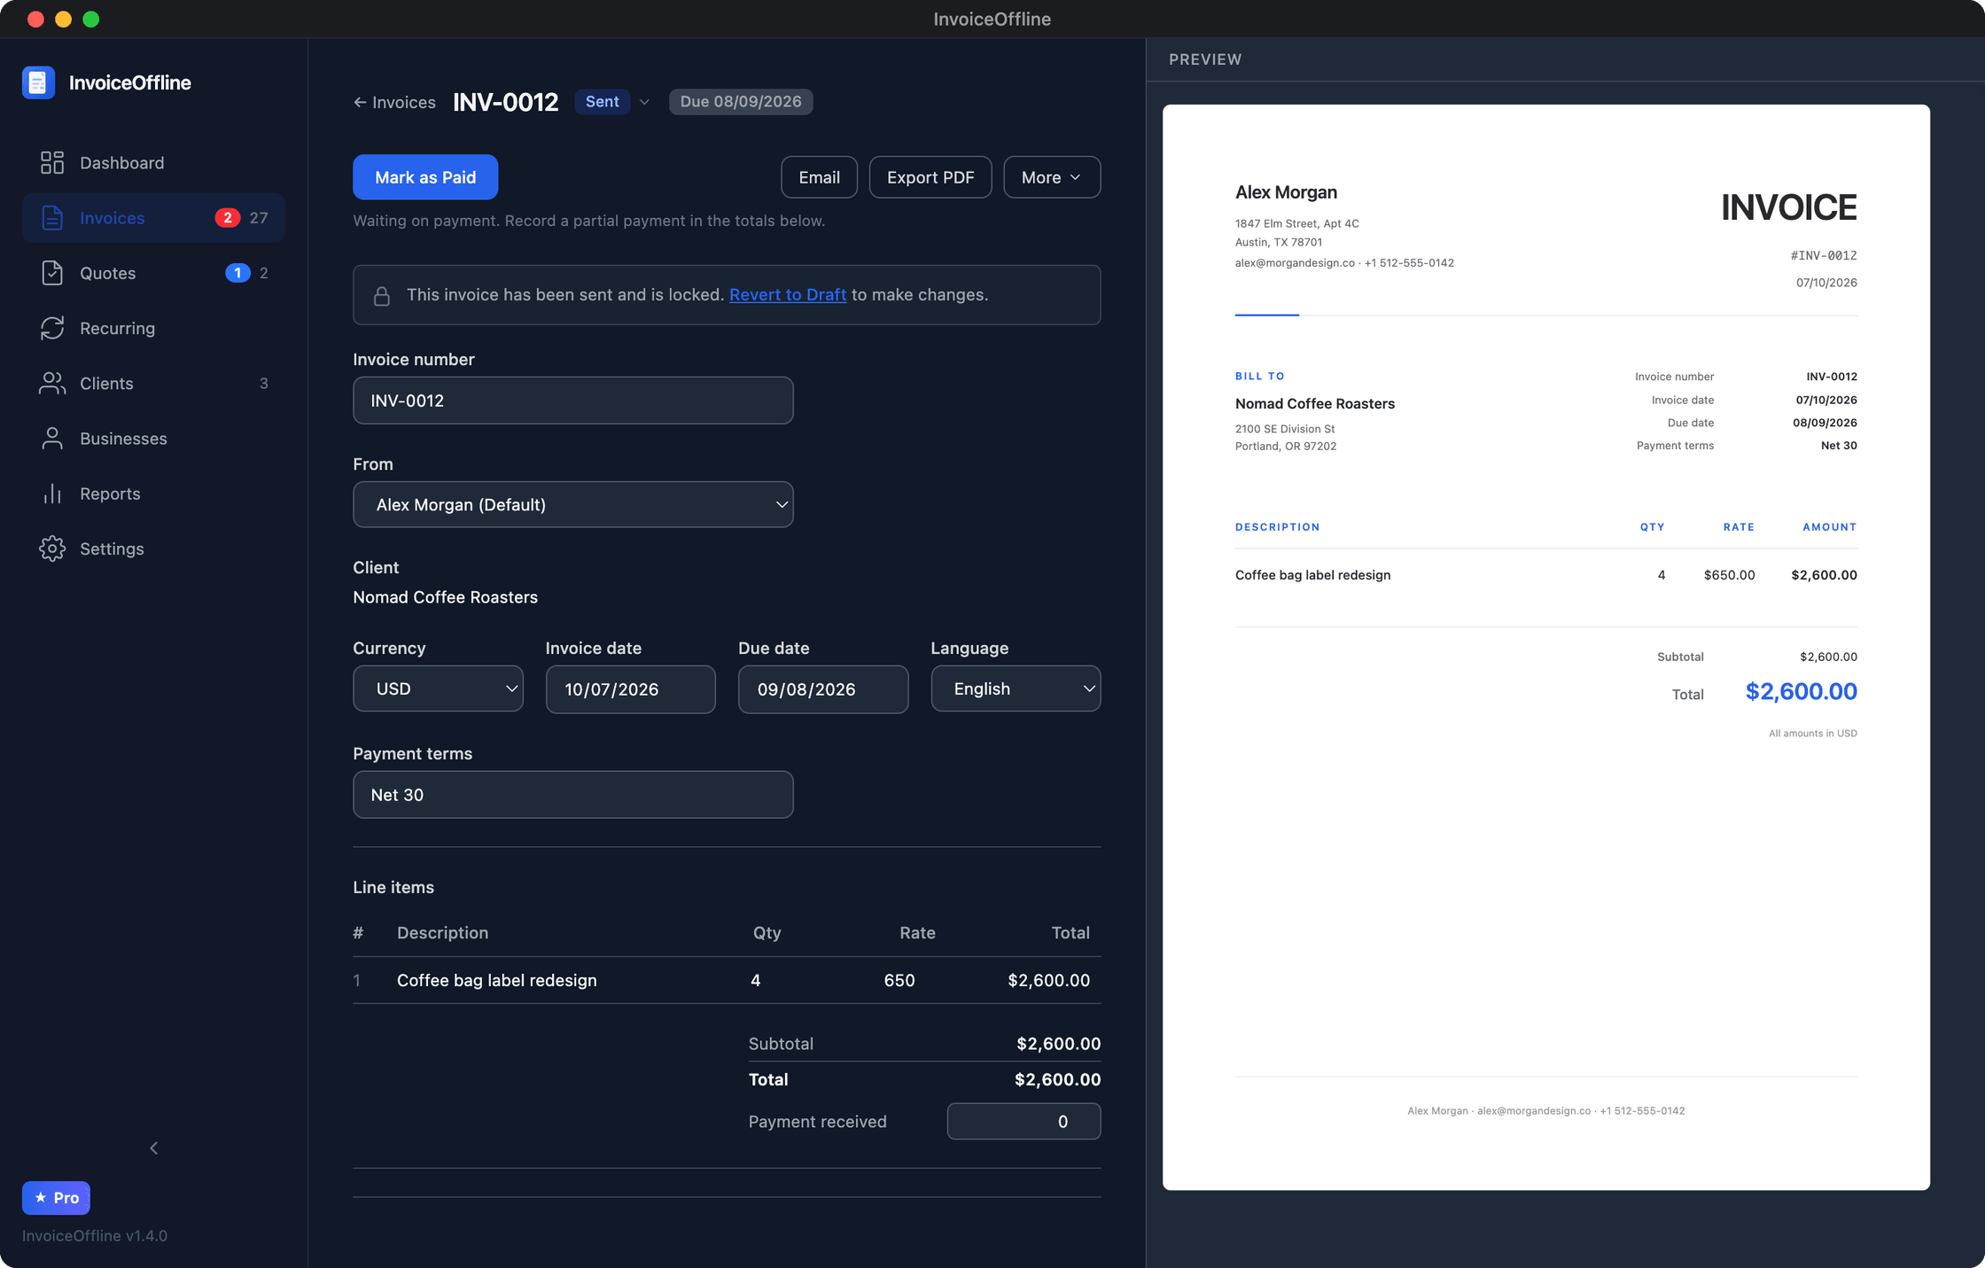This screenshot has width=1985, height=1268.
Task: Go back via the Invoices breadcrumb link
Action: click(x=394, y=102)
